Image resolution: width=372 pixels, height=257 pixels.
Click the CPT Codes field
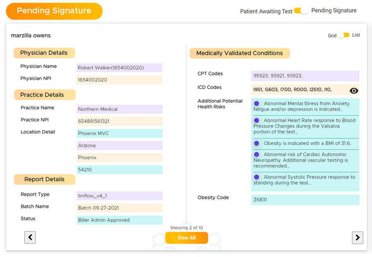(x=305, y=76)
